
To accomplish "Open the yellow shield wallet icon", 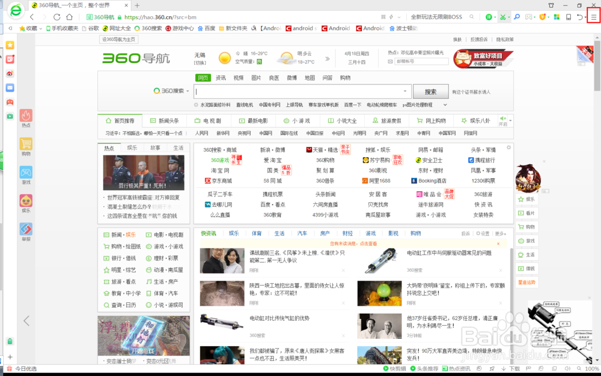I will click(x=542, y=17).
